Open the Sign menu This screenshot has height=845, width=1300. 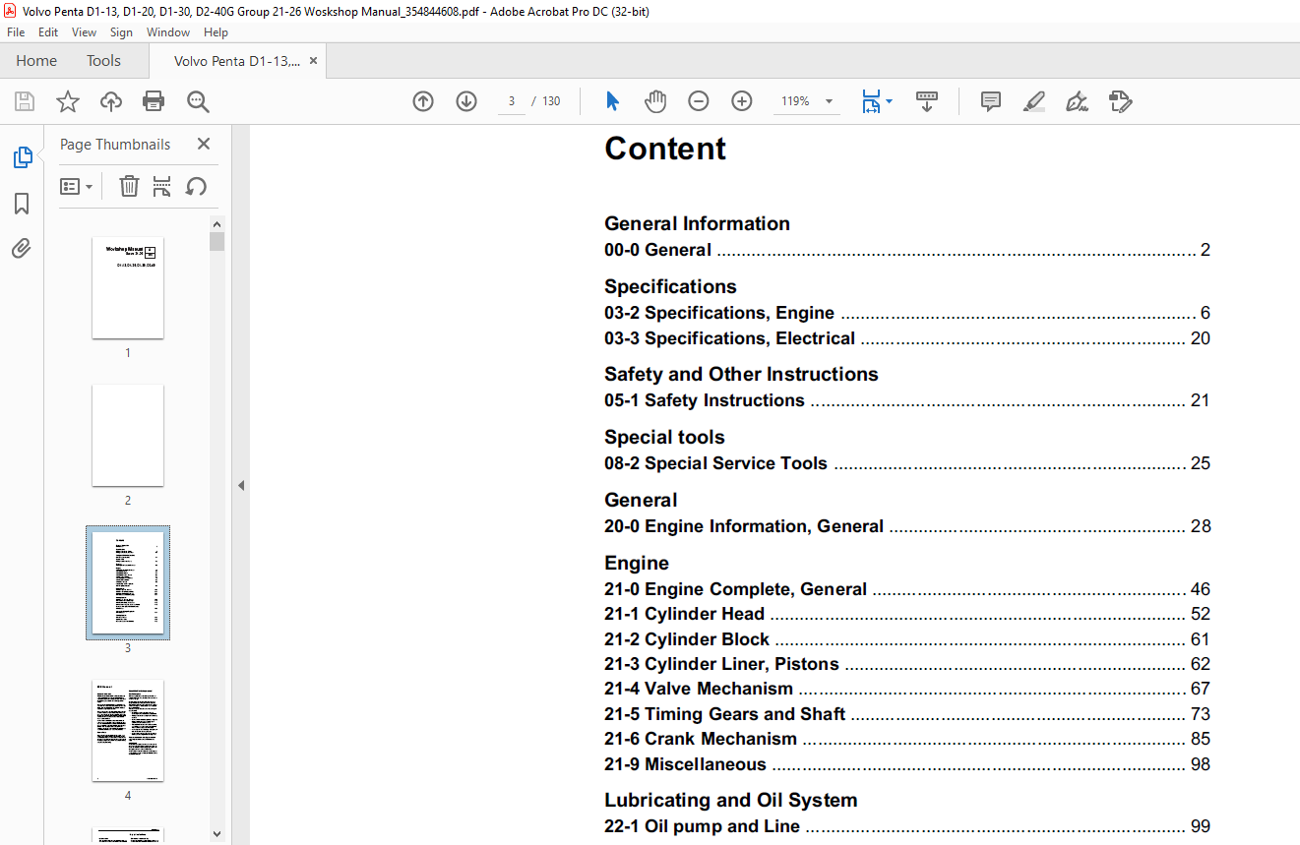tap(122, 32)
